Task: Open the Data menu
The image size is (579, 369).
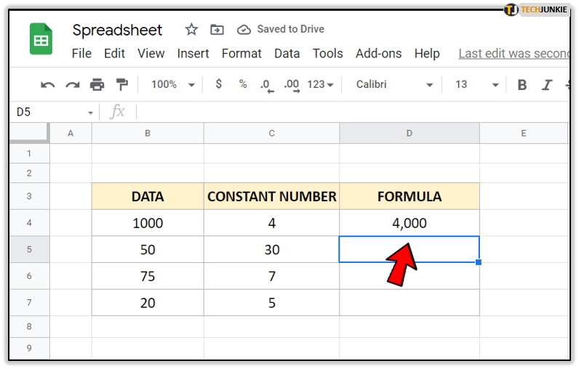Action: click(x=287, y=54)
